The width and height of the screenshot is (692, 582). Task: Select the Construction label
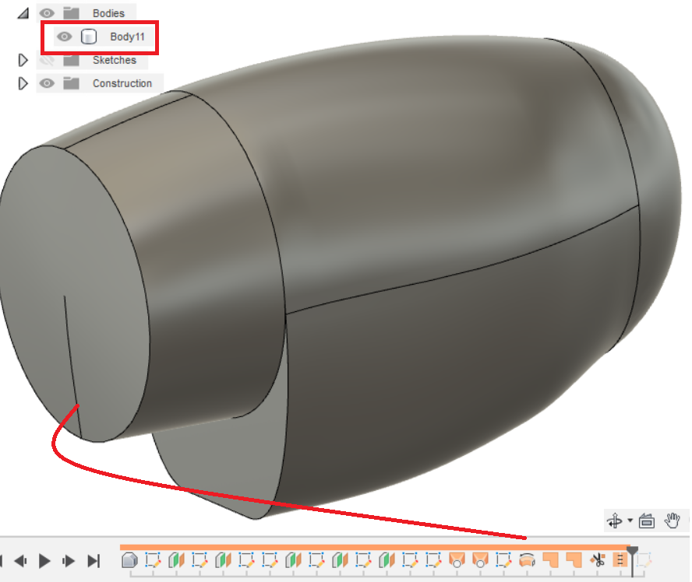tap(122, 83)
